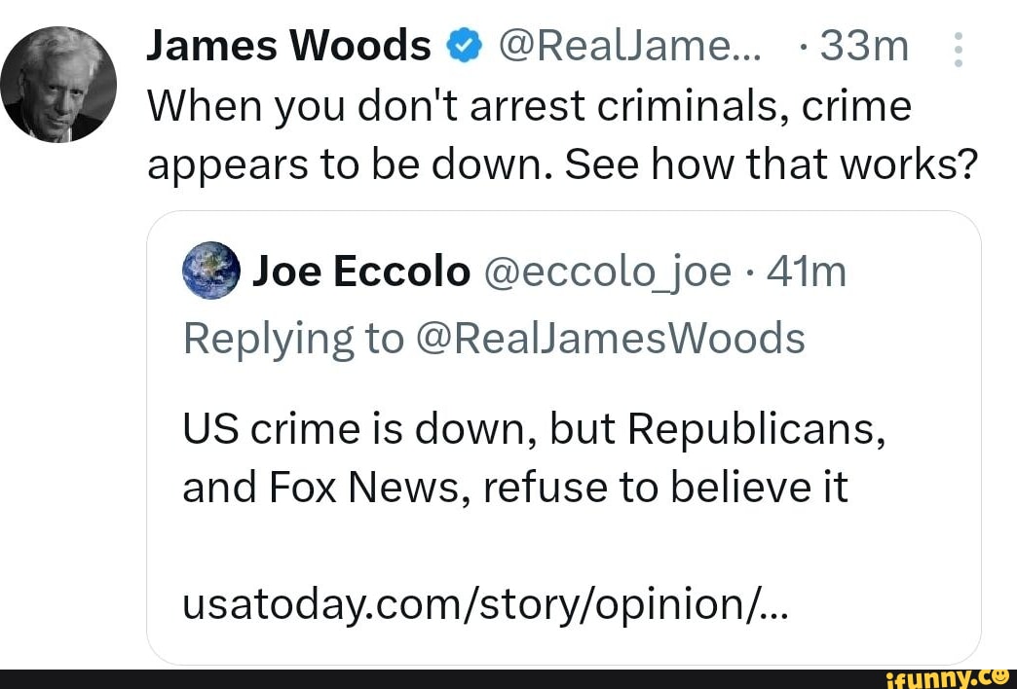Select the Joe Eccolo display name
Viewport: 1017px width, 689px height.
tap(362, 271)
